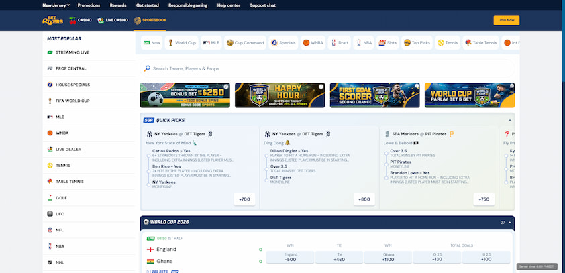
Task: Open the Promotions menu item
Action: point(89,5)
